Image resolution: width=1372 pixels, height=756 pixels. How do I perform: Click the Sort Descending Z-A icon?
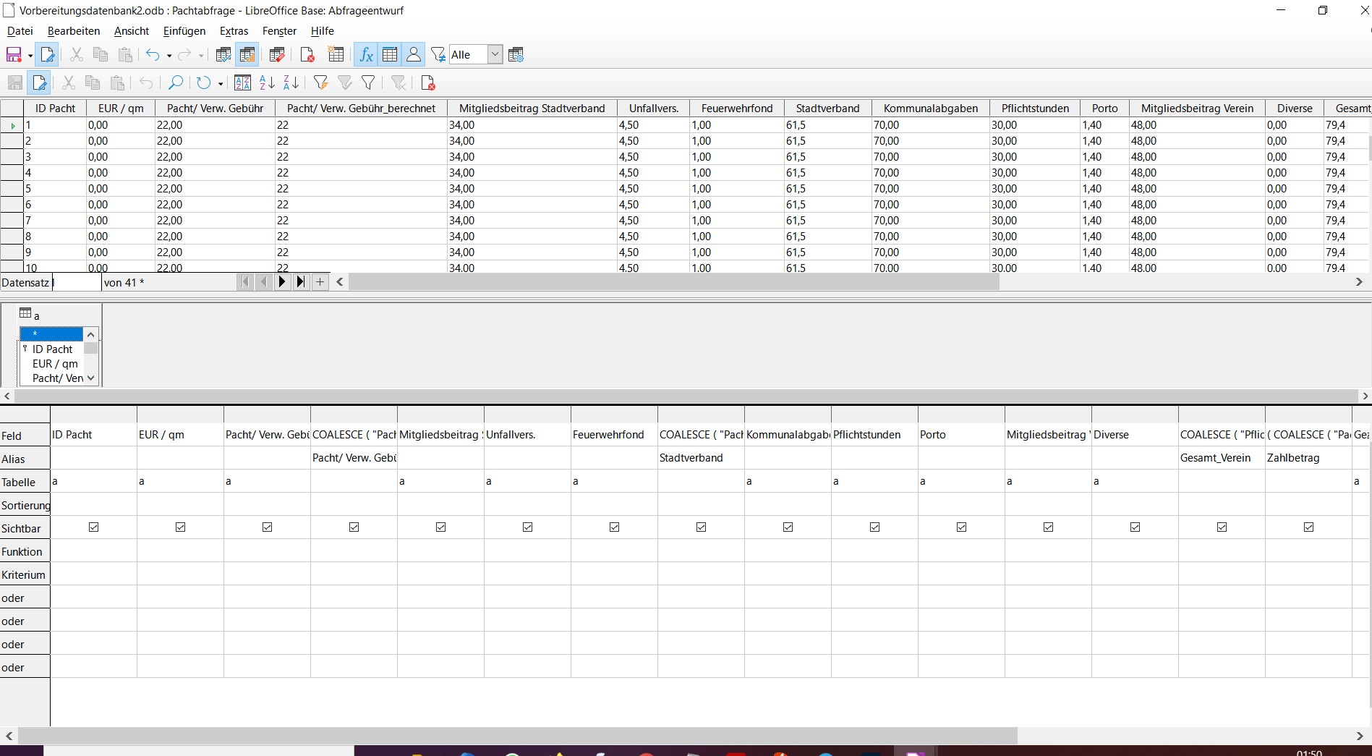[291, 83]
